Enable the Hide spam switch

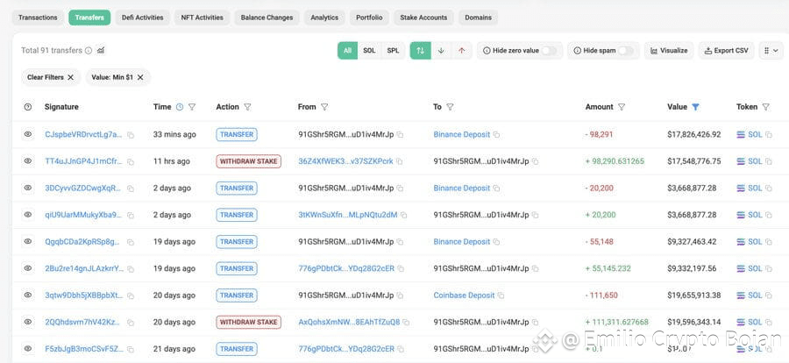625,51
